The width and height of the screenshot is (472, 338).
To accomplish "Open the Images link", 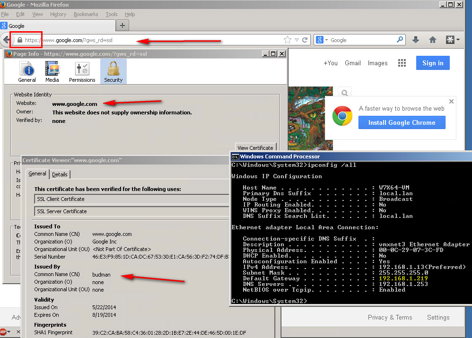I will pyautogui.click(x=377, y=63).
